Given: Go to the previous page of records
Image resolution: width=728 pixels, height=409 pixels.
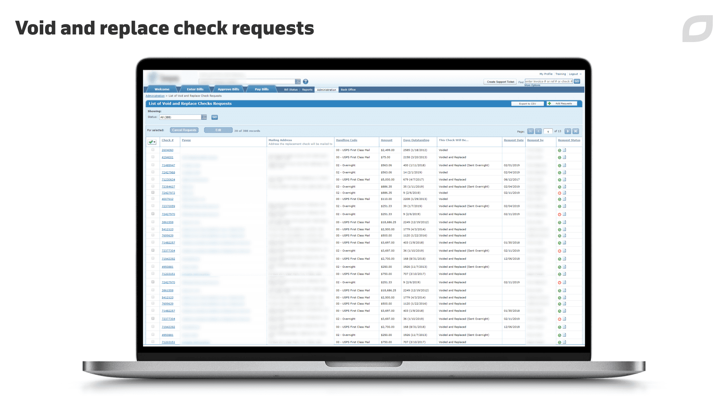Looking at the screenshot, I should pyautogui.click(x=538, y=131).
